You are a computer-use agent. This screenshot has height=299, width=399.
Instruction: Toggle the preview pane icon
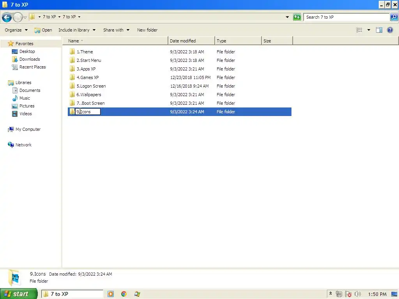tap(379, 30)
